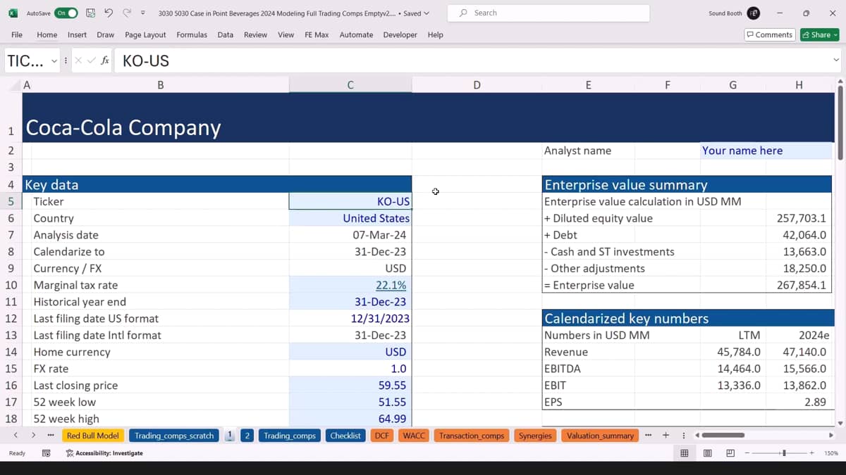This screenshot has width=846, height=475.
Task: Open the Comments pane
Action: tap(769, 34)
